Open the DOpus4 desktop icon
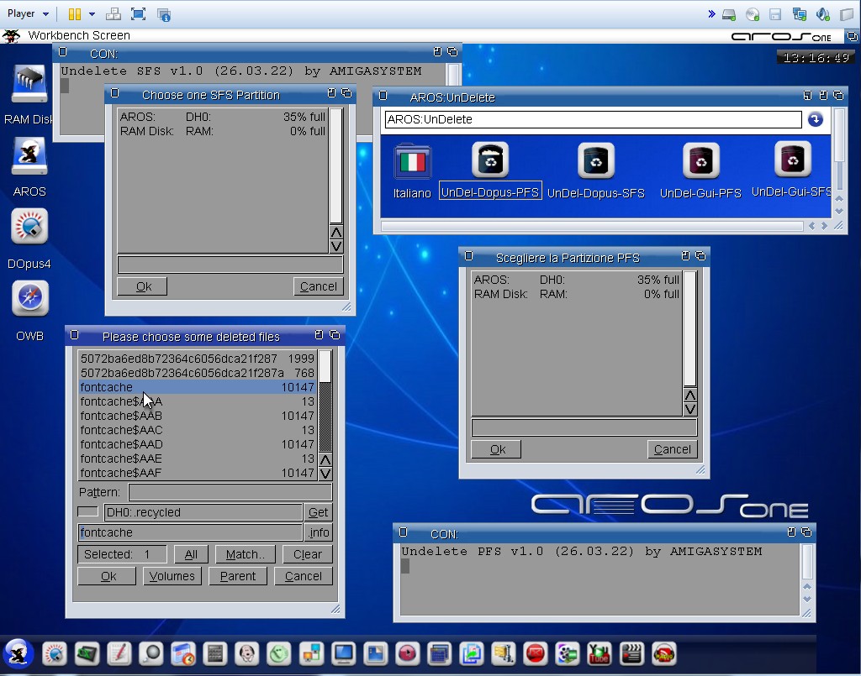Viewport: 861px width, 676px height. [29, 228]
